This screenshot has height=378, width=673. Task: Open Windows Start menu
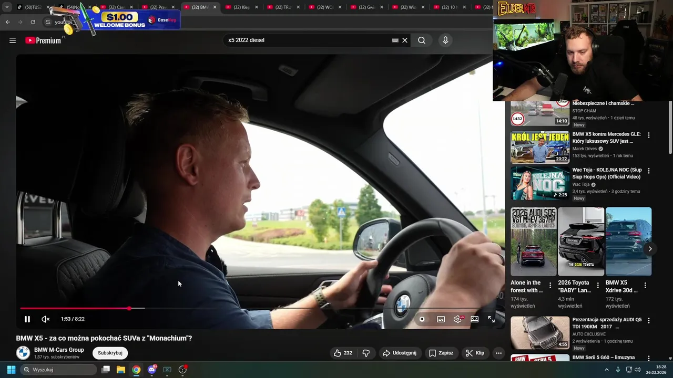tap(11, 370)
